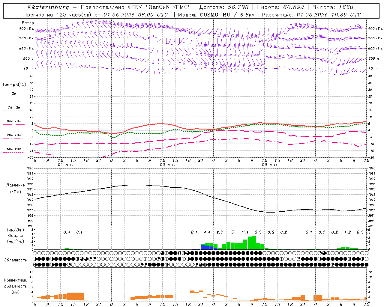Click the tallest green precipitation bar
The width and height of the screenshot is (384, 307).
[254, 243]
